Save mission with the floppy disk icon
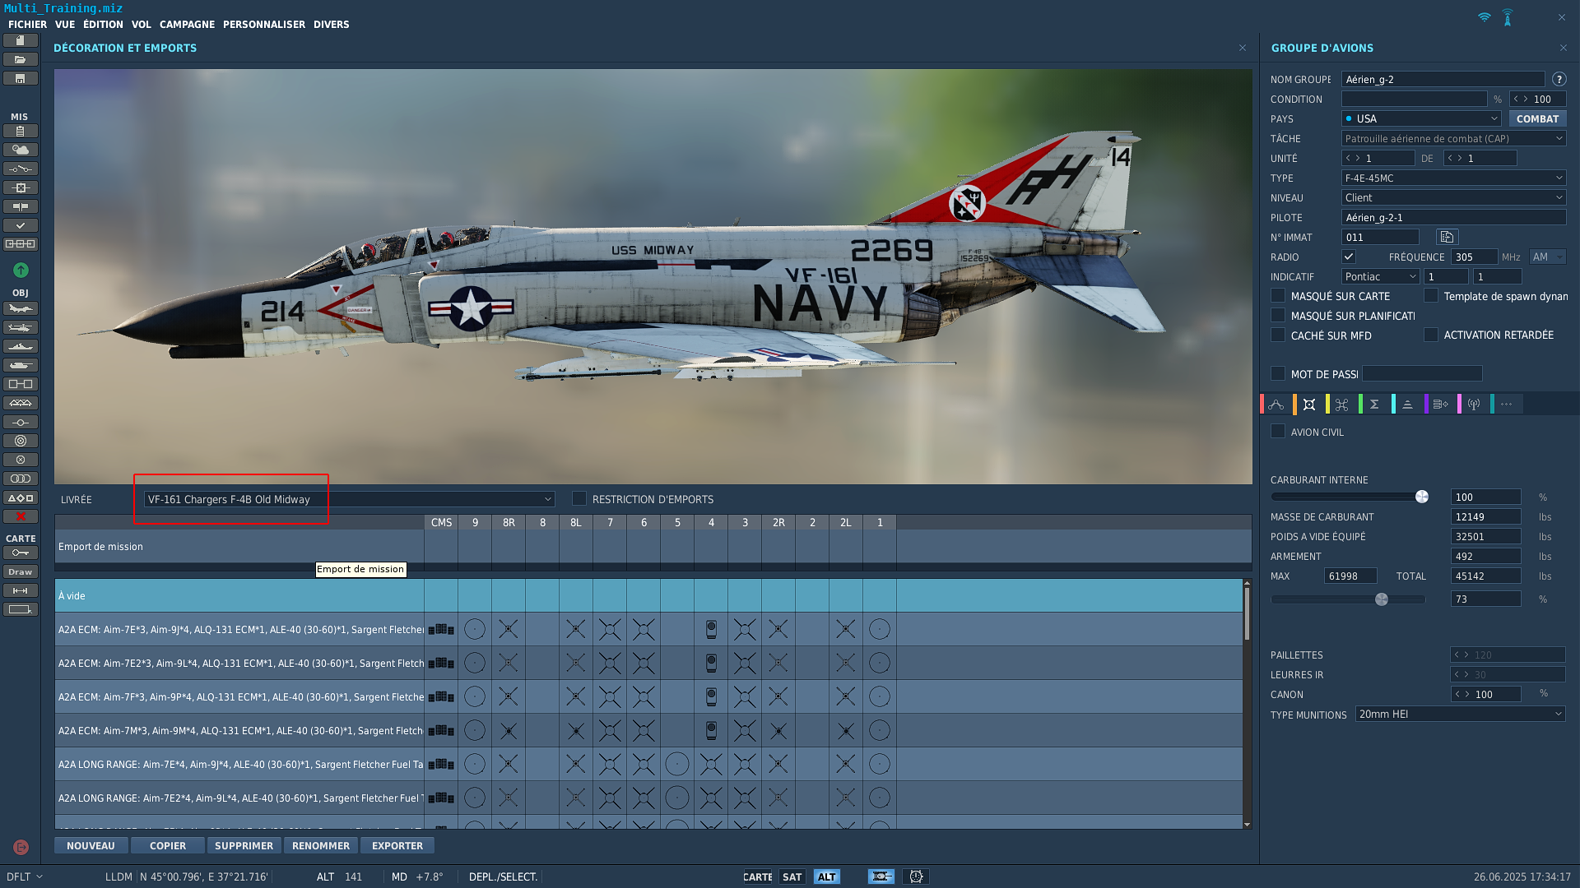Screen dimensions: 1580x888 point(21,78)
